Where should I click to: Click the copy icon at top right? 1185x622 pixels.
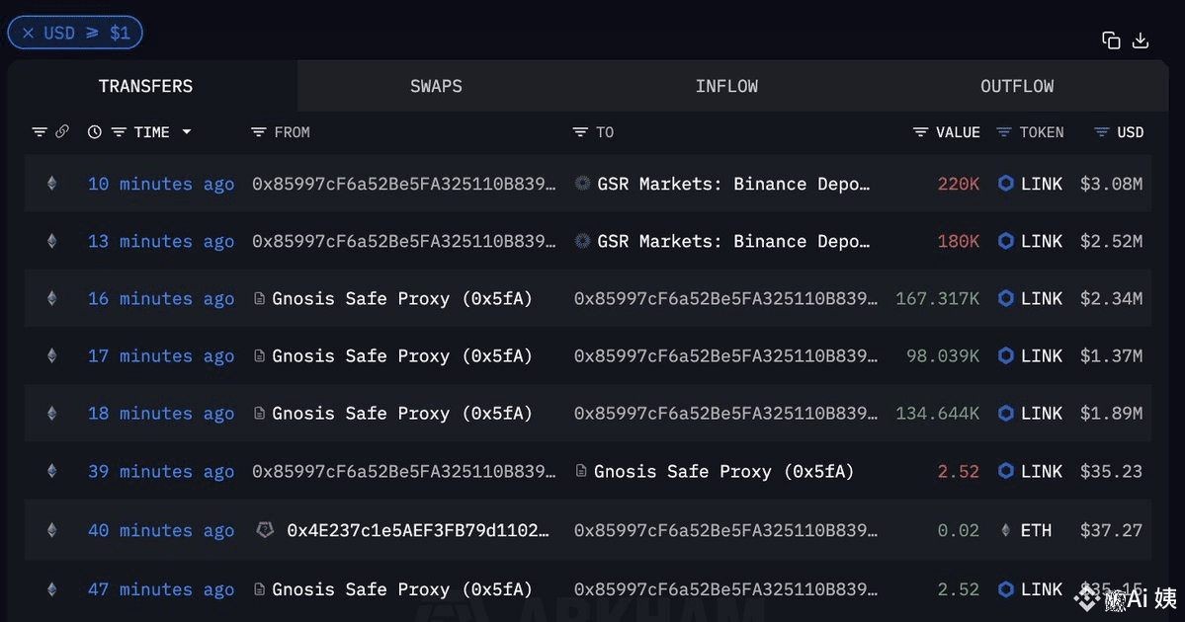[x=1111, y=40]
